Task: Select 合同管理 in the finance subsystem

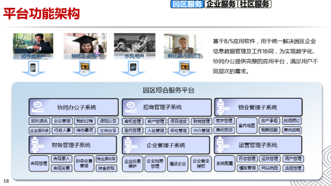Action: (39, 164)
